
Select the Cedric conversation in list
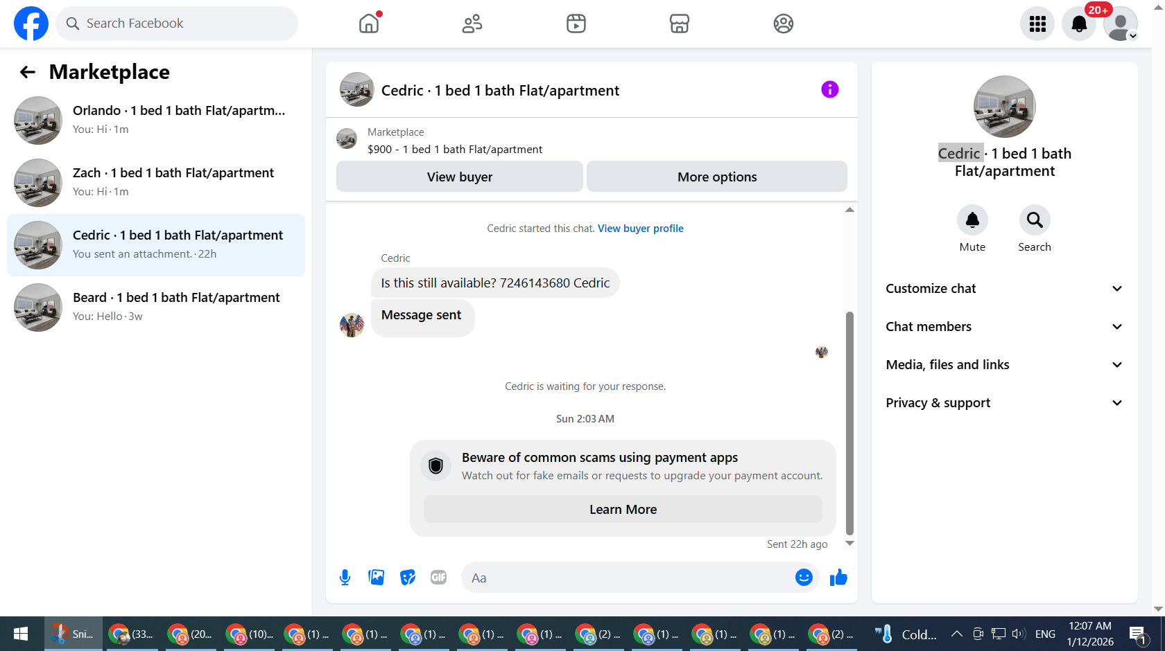coord(156,245)
